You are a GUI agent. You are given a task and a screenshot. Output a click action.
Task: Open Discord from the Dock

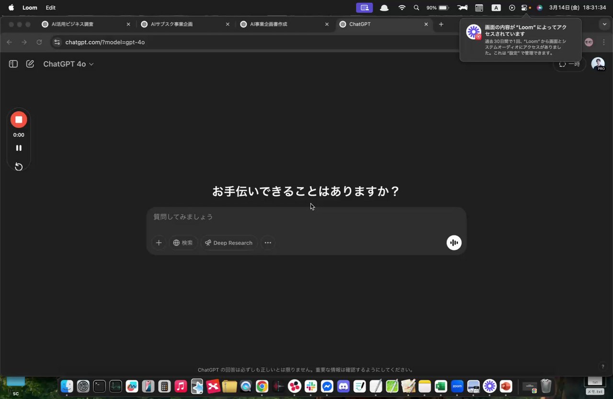pyautogui.click(x=343, y=386)
